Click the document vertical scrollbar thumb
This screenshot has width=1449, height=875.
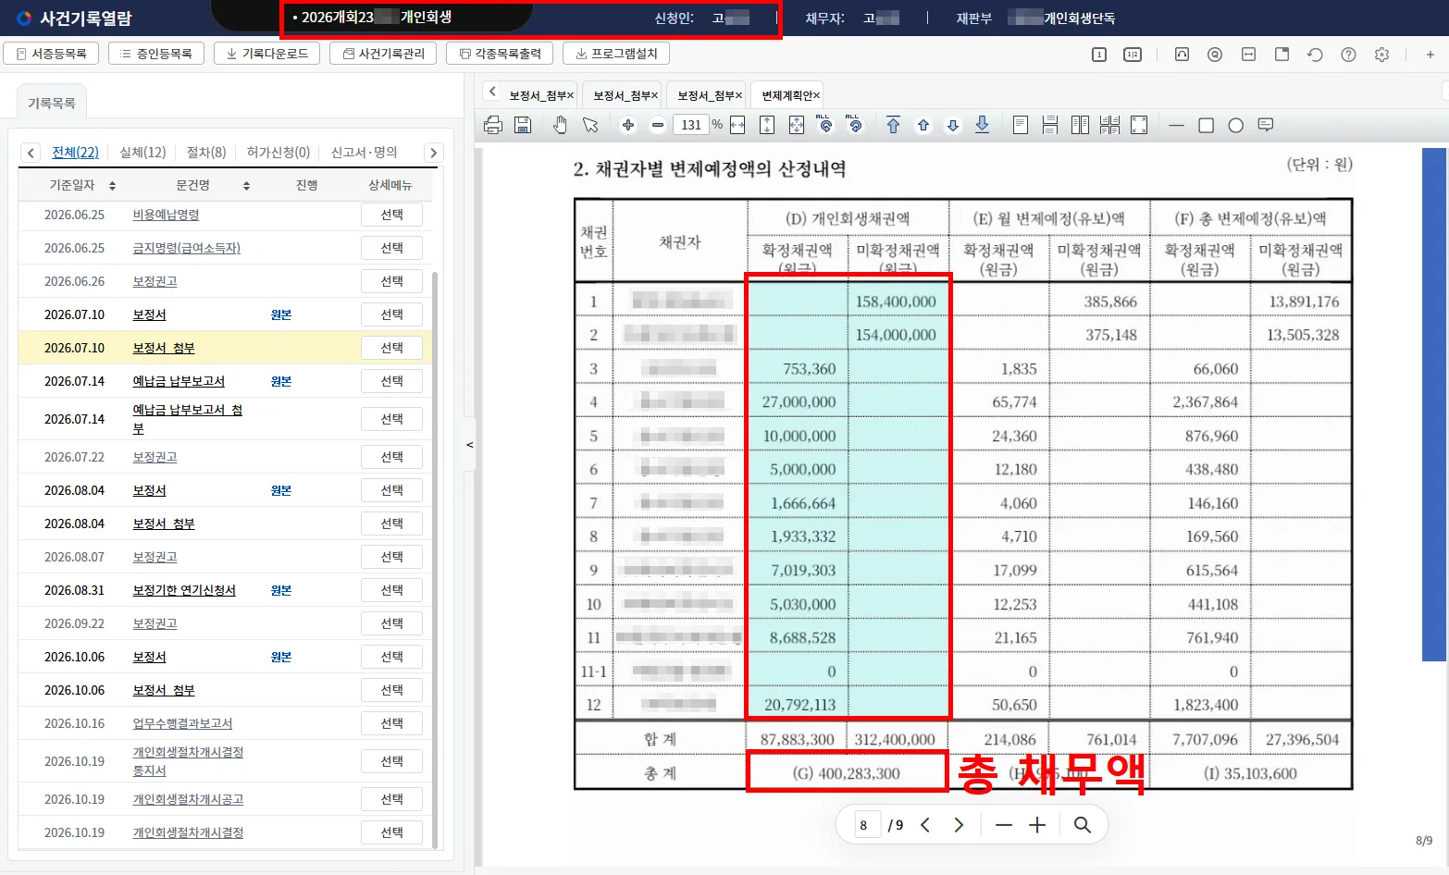(1433, 405)
